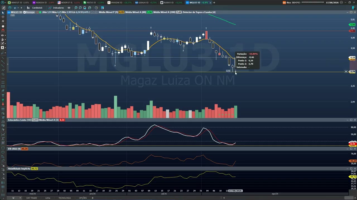The height and width of the screenshot is (200, 357).
Task: Click the green 5,56 moving average value
Action: (149, 12)
